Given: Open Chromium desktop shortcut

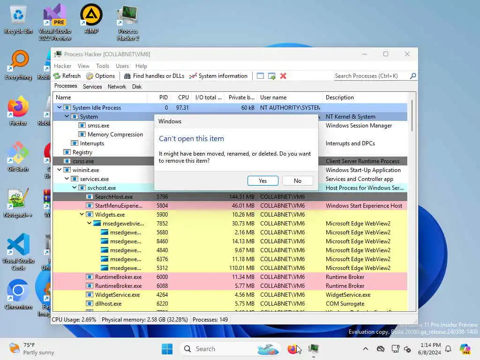Looking at the screenshot, I should [x=18, y=295].
